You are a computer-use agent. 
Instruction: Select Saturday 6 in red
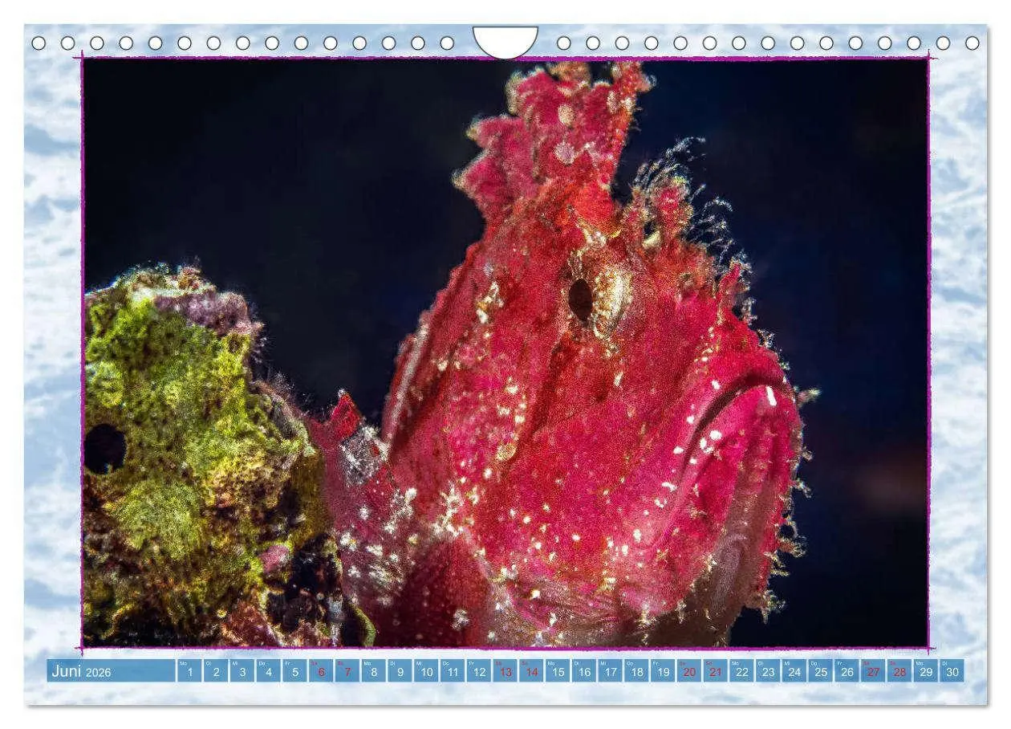pos(321,672)
